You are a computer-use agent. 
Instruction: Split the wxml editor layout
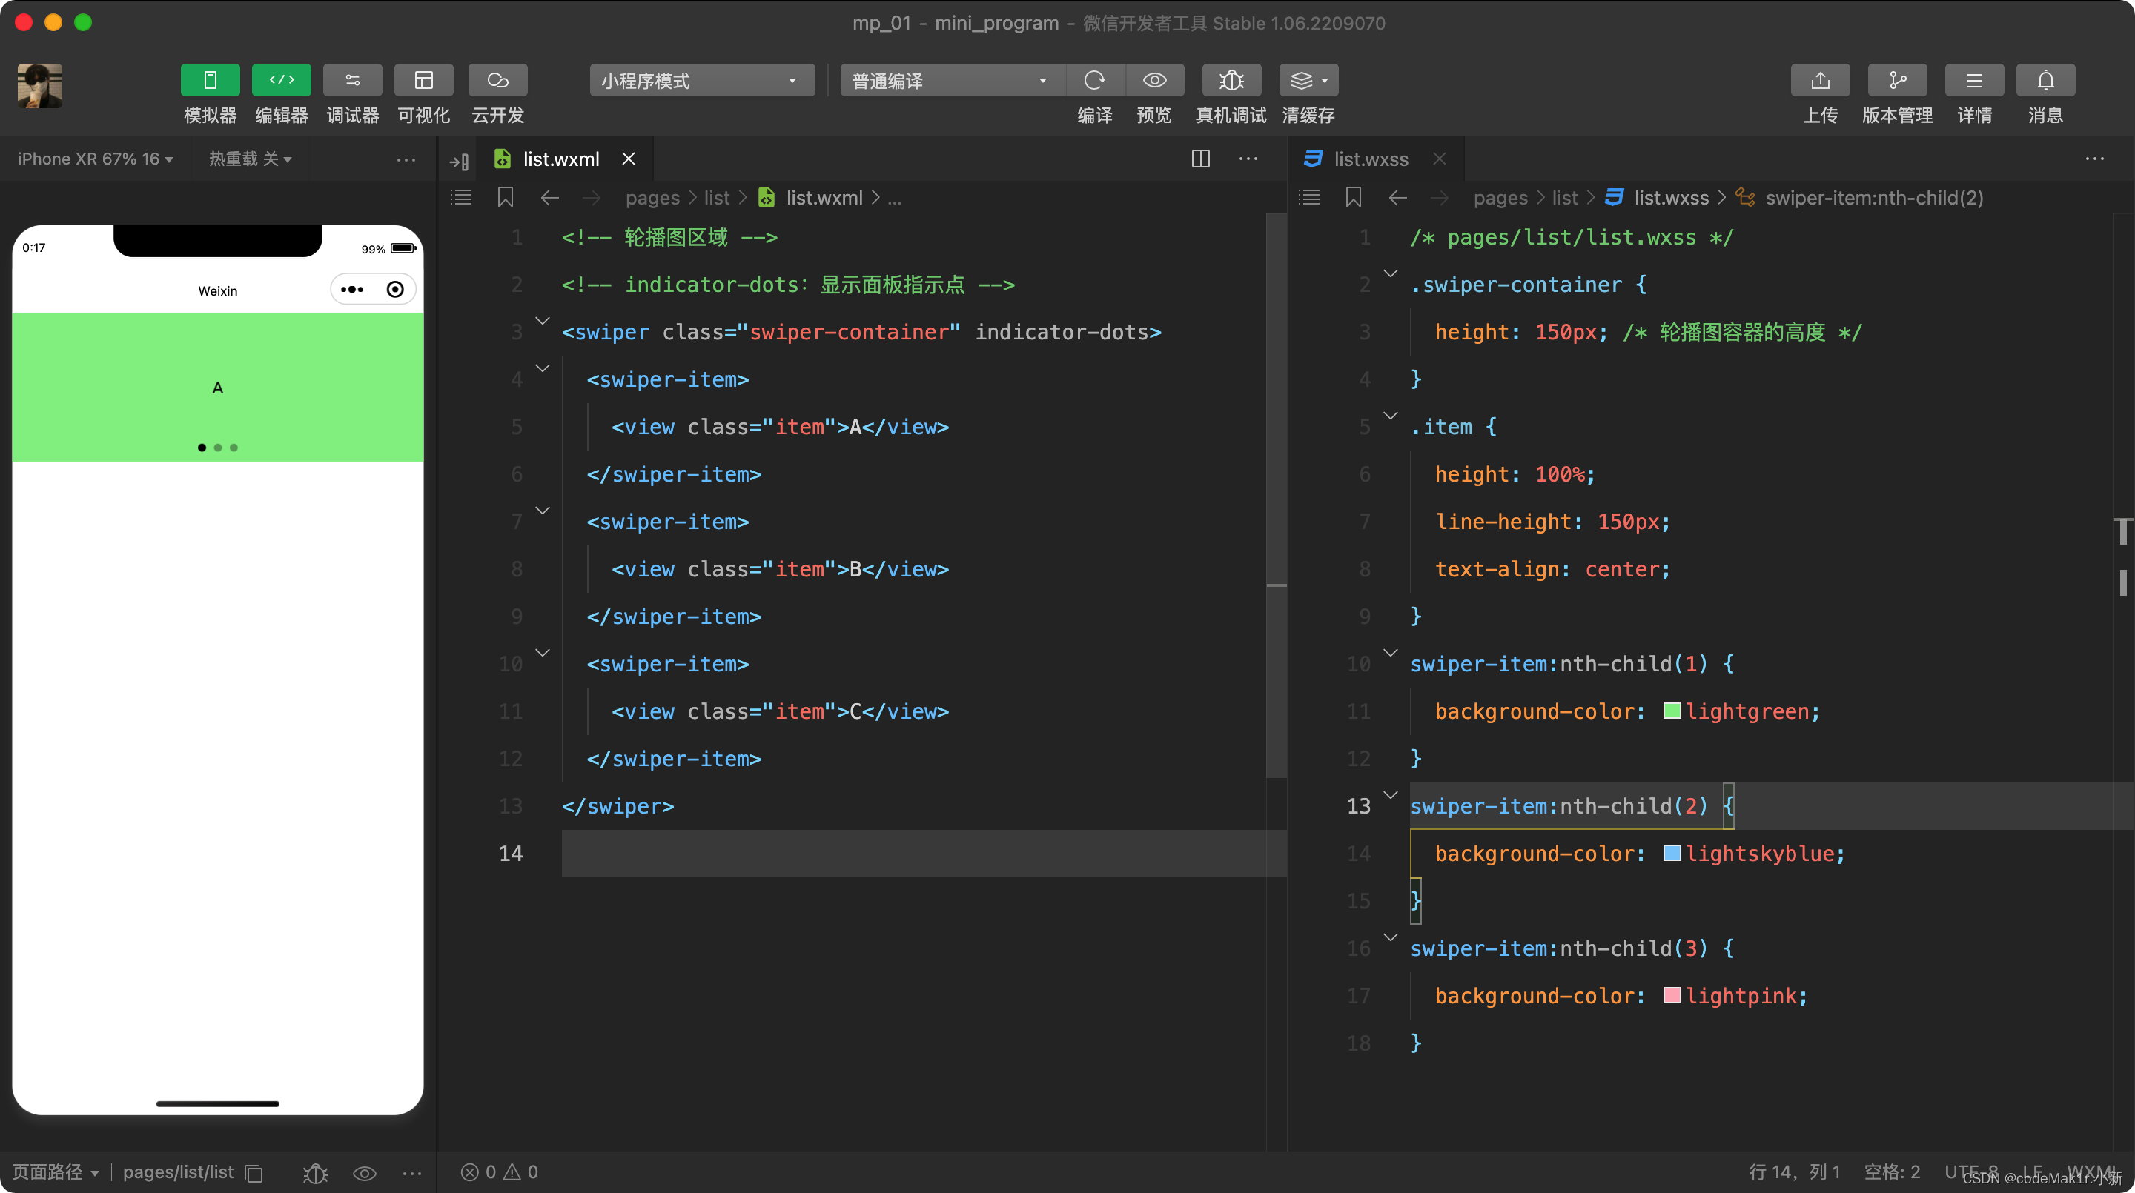click(1200, 159)
